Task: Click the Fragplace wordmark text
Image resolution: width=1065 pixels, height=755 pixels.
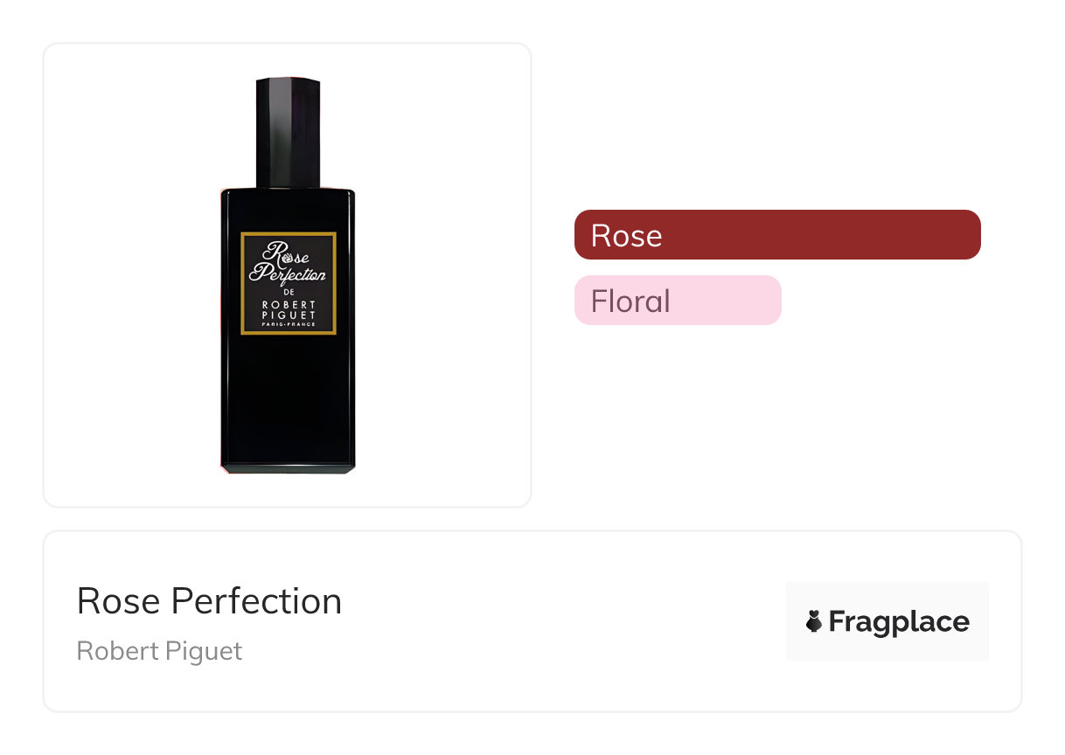Action: [x=899, y=621]
